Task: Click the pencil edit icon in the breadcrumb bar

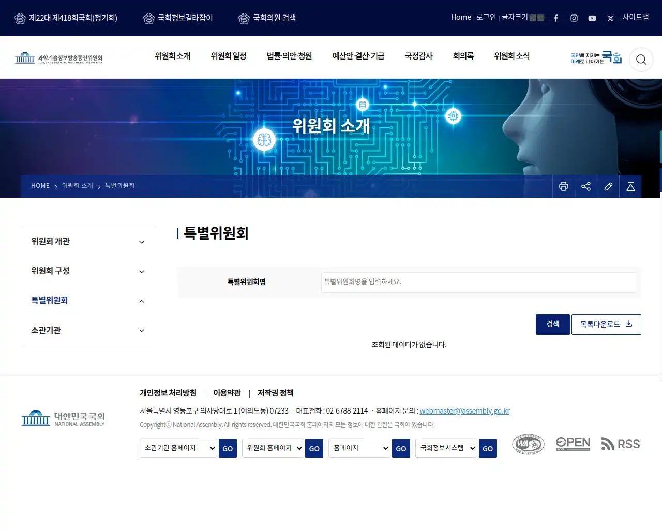Action: [x=608, y=186]
